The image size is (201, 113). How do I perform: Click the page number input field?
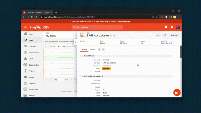click(x=61, y=79)
